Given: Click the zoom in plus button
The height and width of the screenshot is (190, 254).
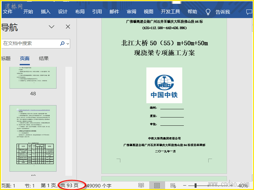Looking at the screenshot, I should [231, 186].
